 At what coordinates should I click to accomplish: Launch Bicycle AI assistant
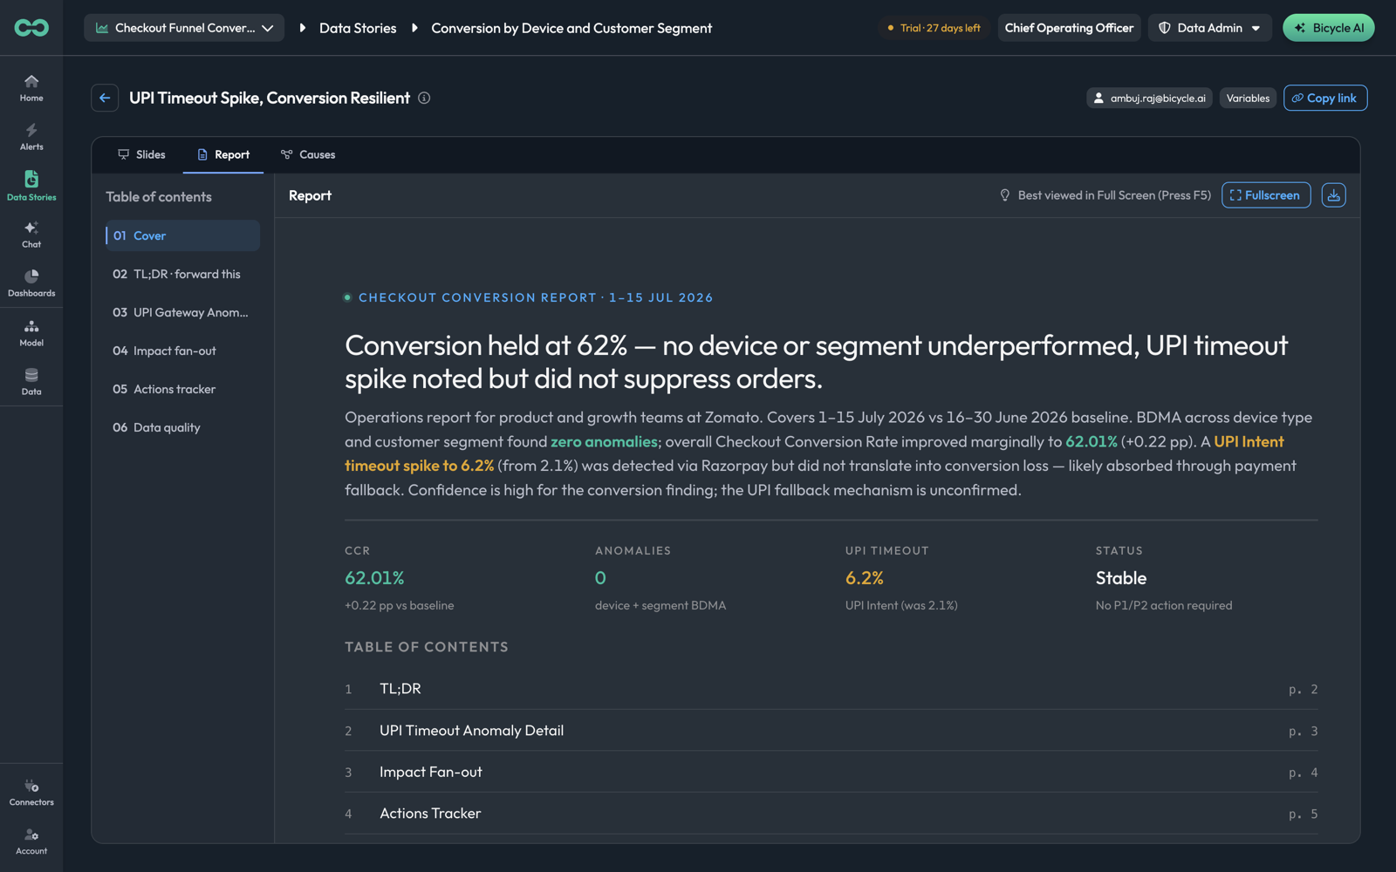[1328, 28]
